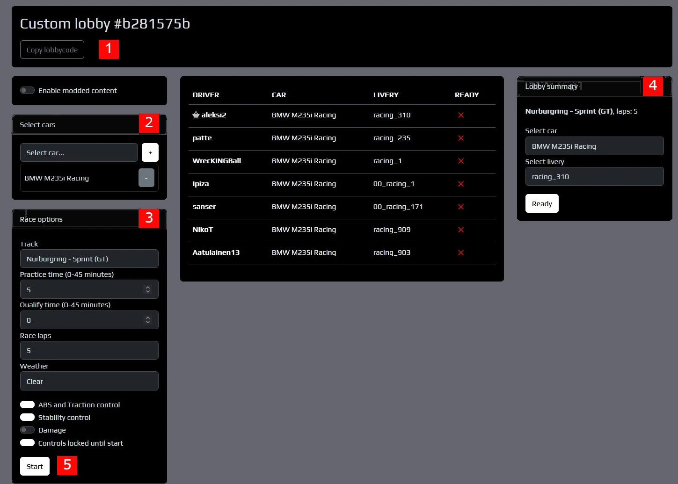This screenshot has width=678, height=484.
Task: Click the red X ready icon for sanser
Action: click(x=461, y=207)
